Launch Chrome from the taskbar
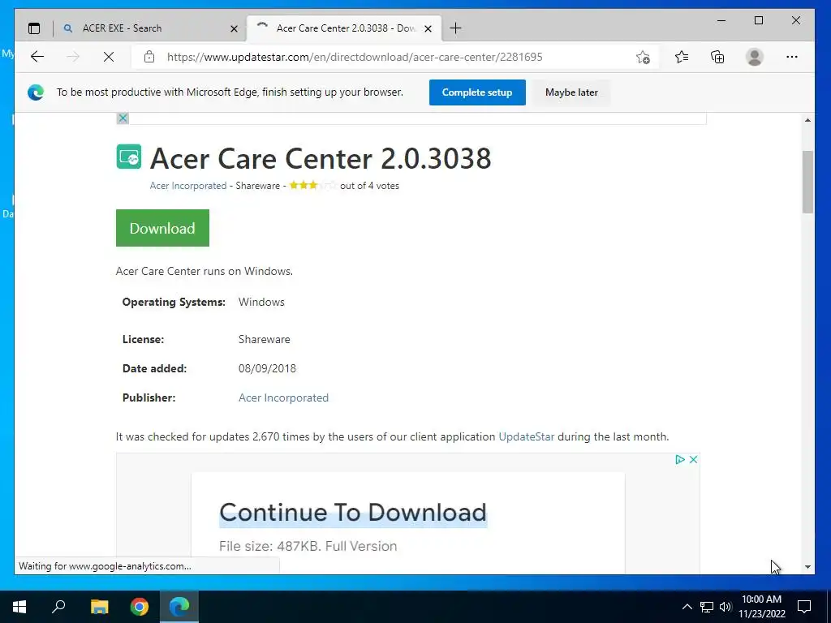Screen dimensions: 831x623 [140, 607]
